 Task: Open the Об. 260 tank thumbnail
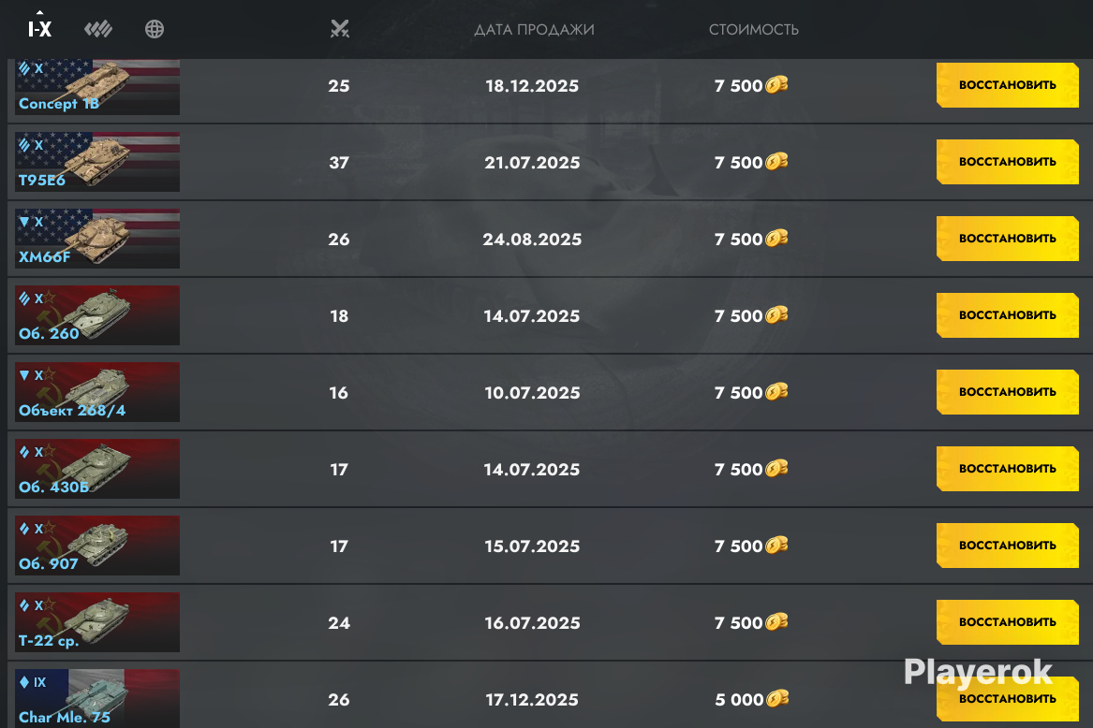click(x=97, y=315)
